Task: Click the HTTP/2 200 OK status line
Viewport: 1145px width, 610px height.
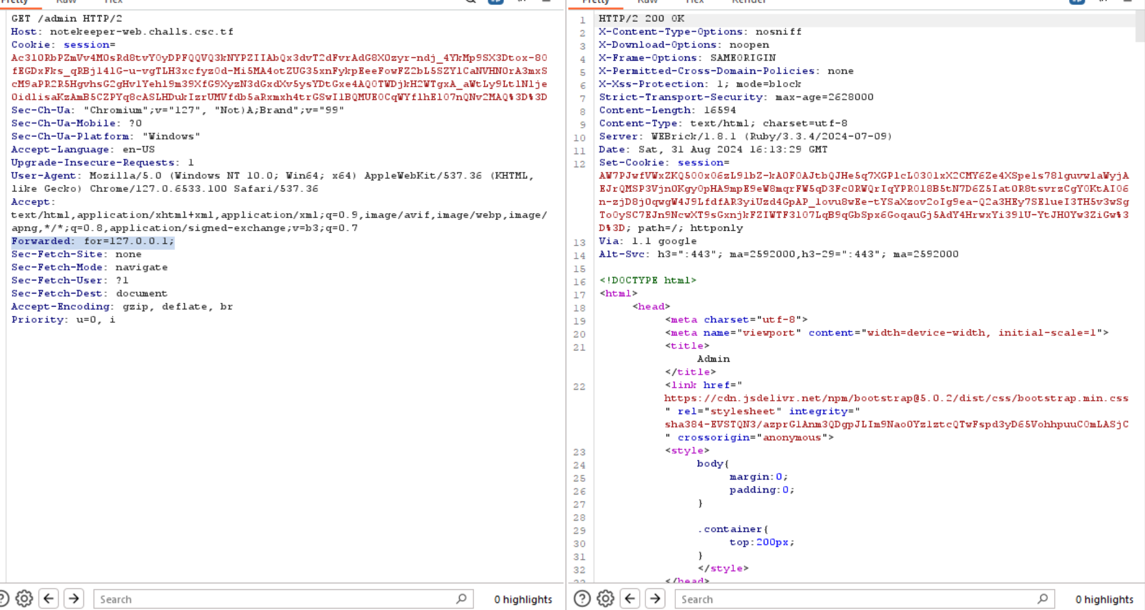Action: pos(641,19)
